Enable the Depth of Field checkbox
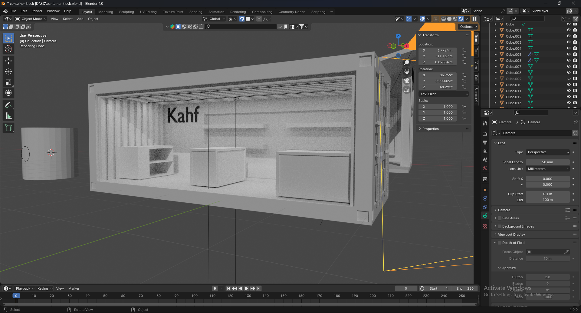Image resolution: width=581 pixels, height=313 pixels. tap(500, 243)
